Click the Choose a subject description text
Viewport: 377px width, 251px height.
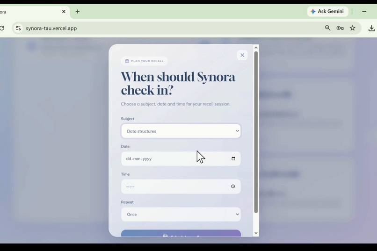pos(175,104)
